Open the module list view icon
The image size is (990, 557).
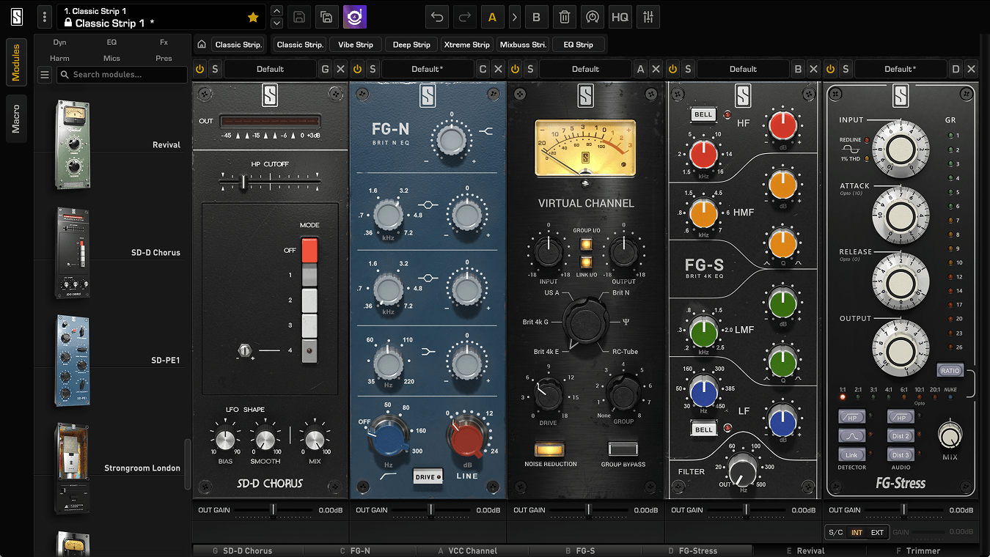45,75
